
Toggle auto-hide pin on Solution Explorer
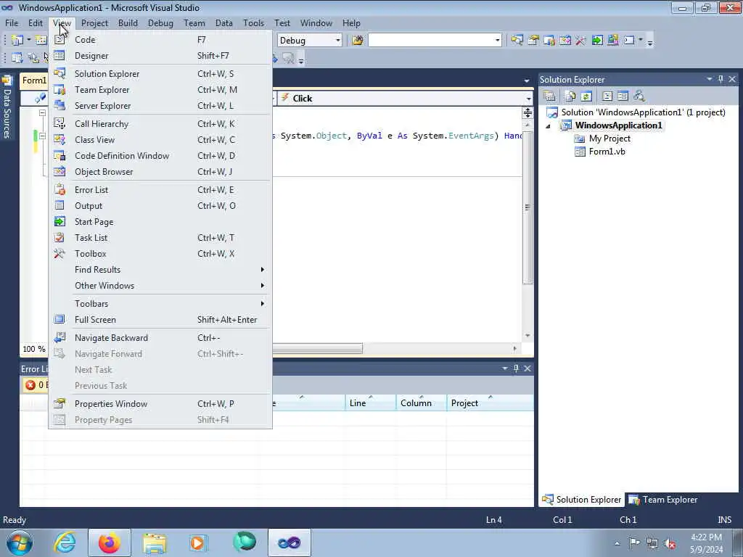(721, 79)
